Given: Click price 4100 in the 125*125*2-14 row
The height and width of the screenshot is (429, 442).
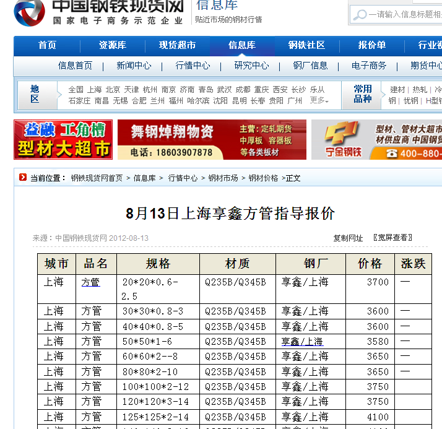Looking at the screenshot, I should pos(378,417).
